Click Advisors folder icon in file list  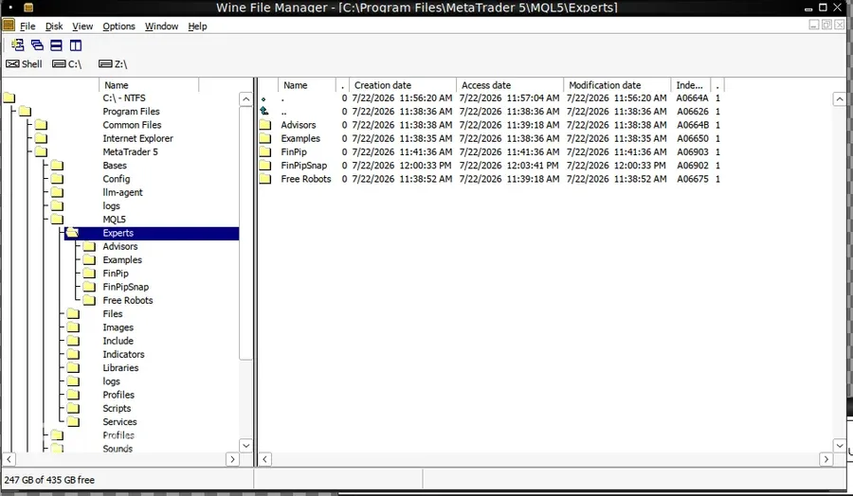coord(265,125)
